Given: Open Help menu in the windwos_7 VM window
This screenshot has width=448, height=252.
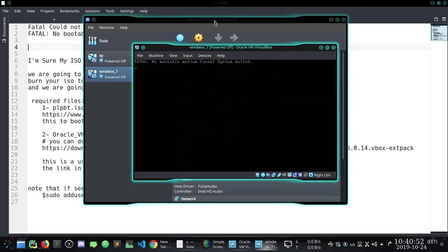Looking at the screenshot, I should [x=221, y=55].
